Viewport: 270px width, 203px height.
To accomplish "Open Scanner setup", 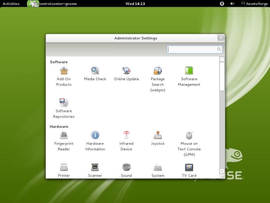I will pos(95,170).
